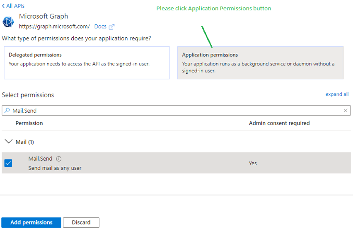This screenshot has height=229, width=353.
Task: Go back via All APIs link
Action: [x=13, y=6]
